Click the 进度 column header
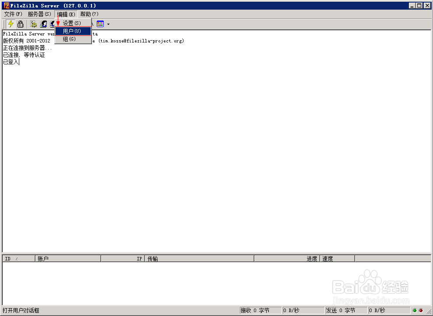 287,259
